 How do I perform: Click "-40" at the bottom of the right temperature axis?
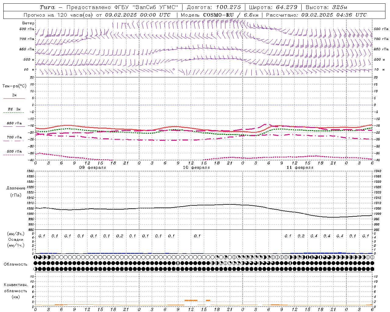[377, 160]
